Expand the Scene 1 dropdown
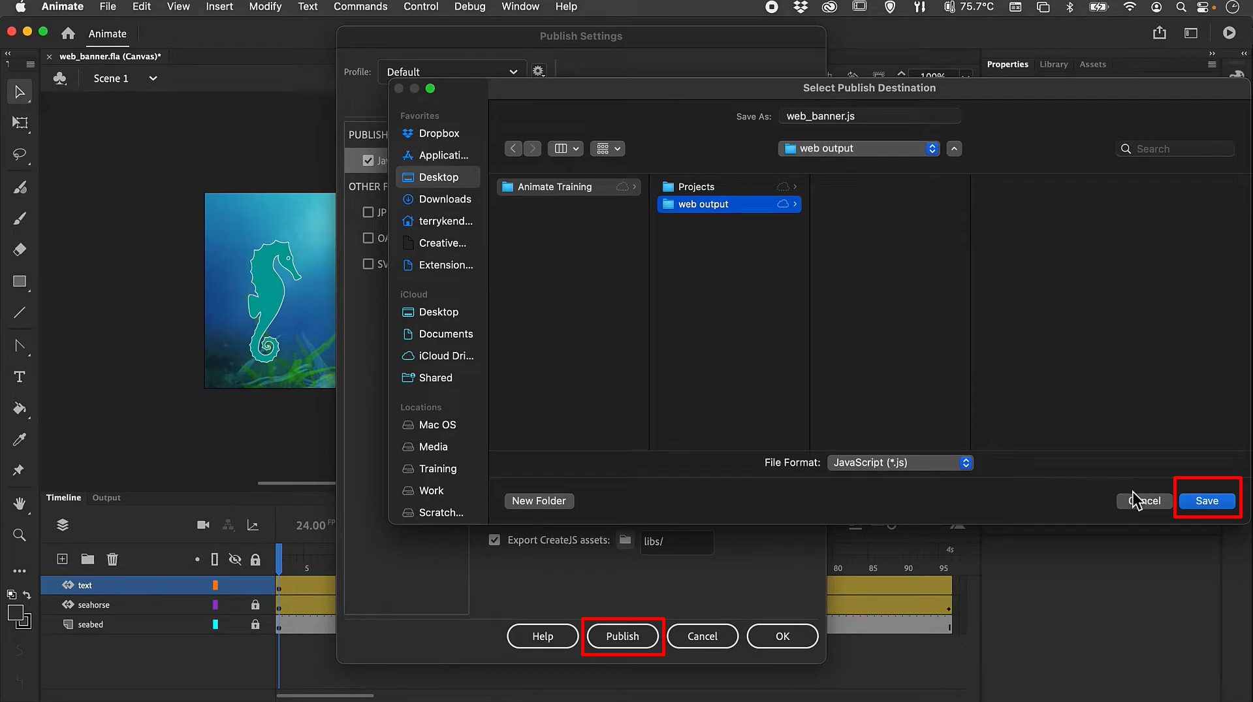 tap(153, 78)
